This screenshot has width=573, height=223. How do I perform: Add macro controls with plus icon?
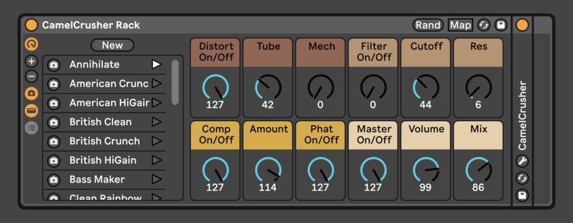(31, 61)
